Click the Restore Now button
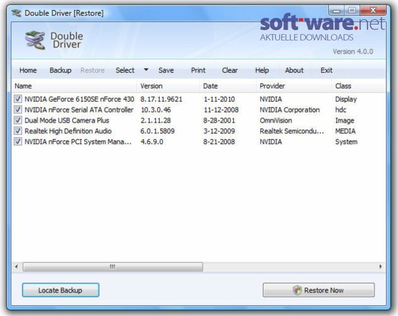Image resolution: width=398 pixels, height=316 pixels. click(319, 290)
